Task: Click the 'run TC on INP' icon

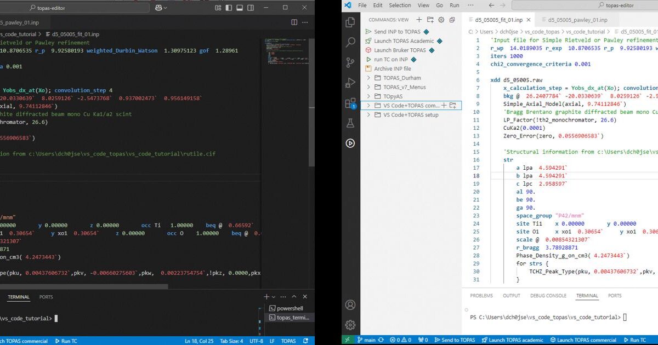Action: tap(368, 59)
